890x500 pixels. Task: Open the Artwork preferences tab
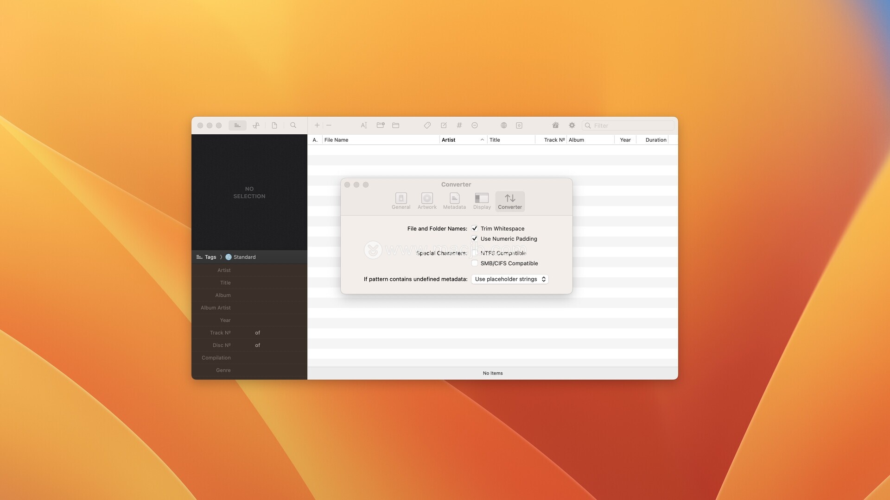pos(427,201)
